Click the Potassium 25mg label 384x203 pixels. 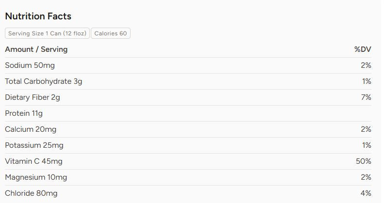pyautogui.click(x=34, y=145)
